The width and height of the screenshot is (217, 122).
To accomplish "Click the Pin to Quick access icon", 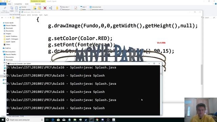I will tap(5, 8).
